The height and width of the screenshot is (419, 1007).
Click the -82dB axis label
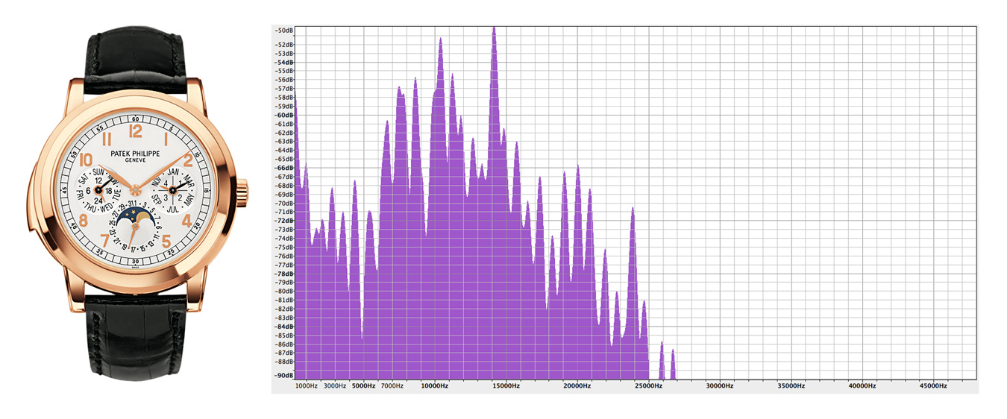(284, 309)
